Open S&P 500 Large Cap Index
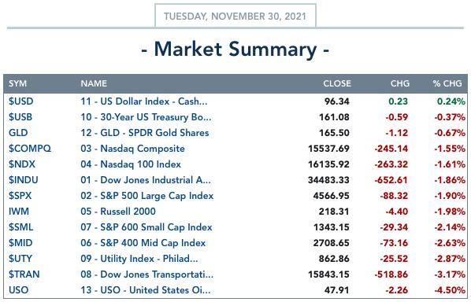 [146, 196]
